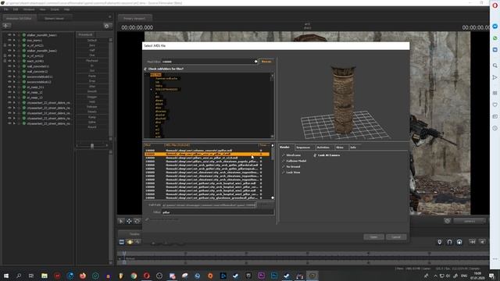
Task: Collapse the root MDL Files tree node
Action: [146, 75]
